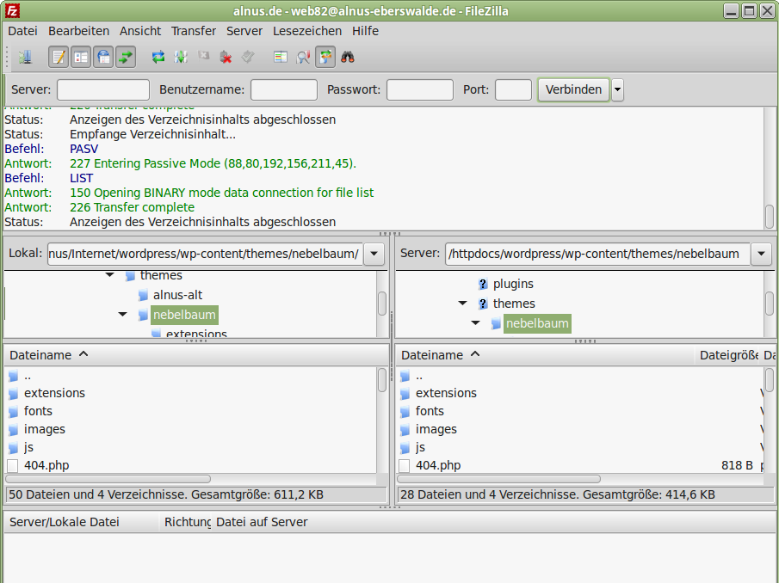
Task: Click Server/Lokale Datei queue column header
Action: (81, 522)
